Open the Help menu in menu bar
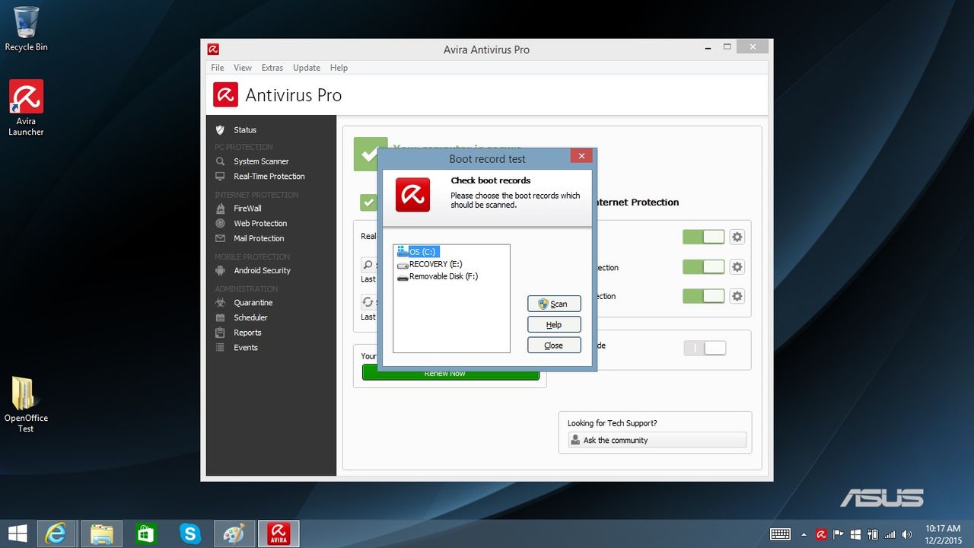974x548 pixels. [339, 68]
